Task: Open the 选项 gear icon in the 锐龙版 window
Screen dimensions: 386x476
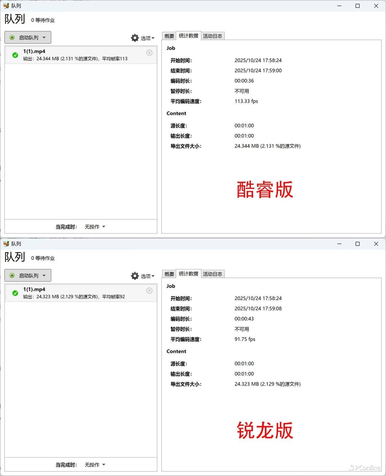Action: [x=135, y=276]
